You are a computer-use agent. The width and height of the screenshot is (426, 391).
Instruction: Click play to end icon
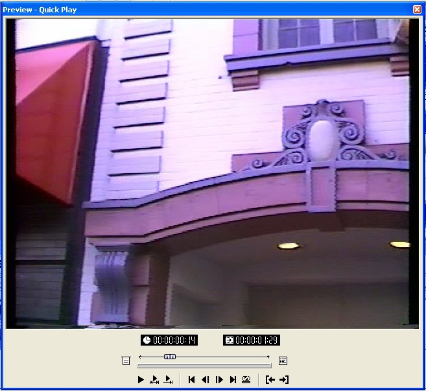pos(168,379)
